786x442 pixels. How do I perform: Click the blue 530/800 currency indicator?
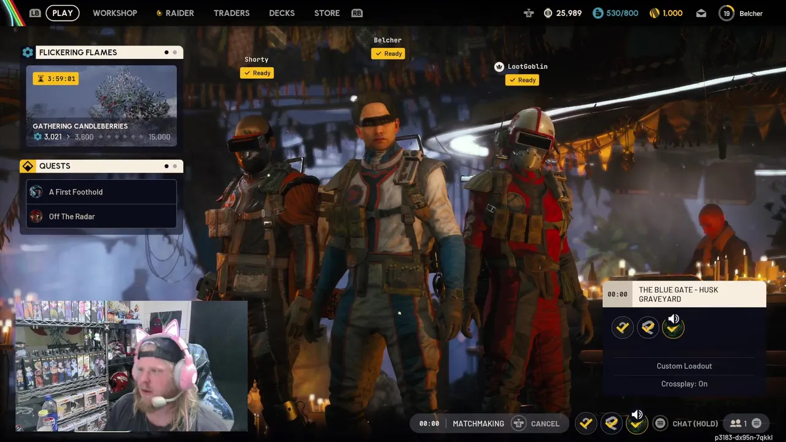615,13
